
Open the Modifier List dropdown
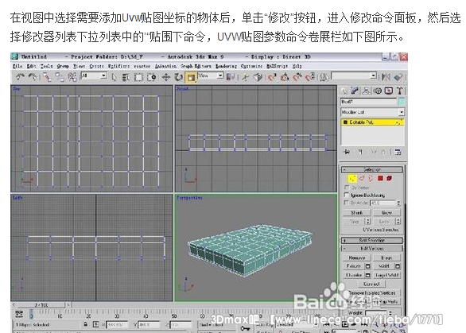[372, 112]
